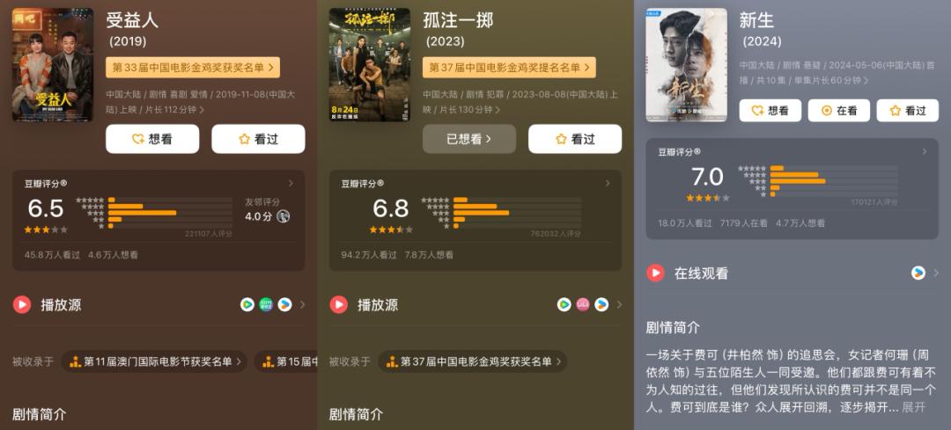
Task: Click the trophy icon on 第11届澳门国际电影节 tag
Action: tap(75, 361)
